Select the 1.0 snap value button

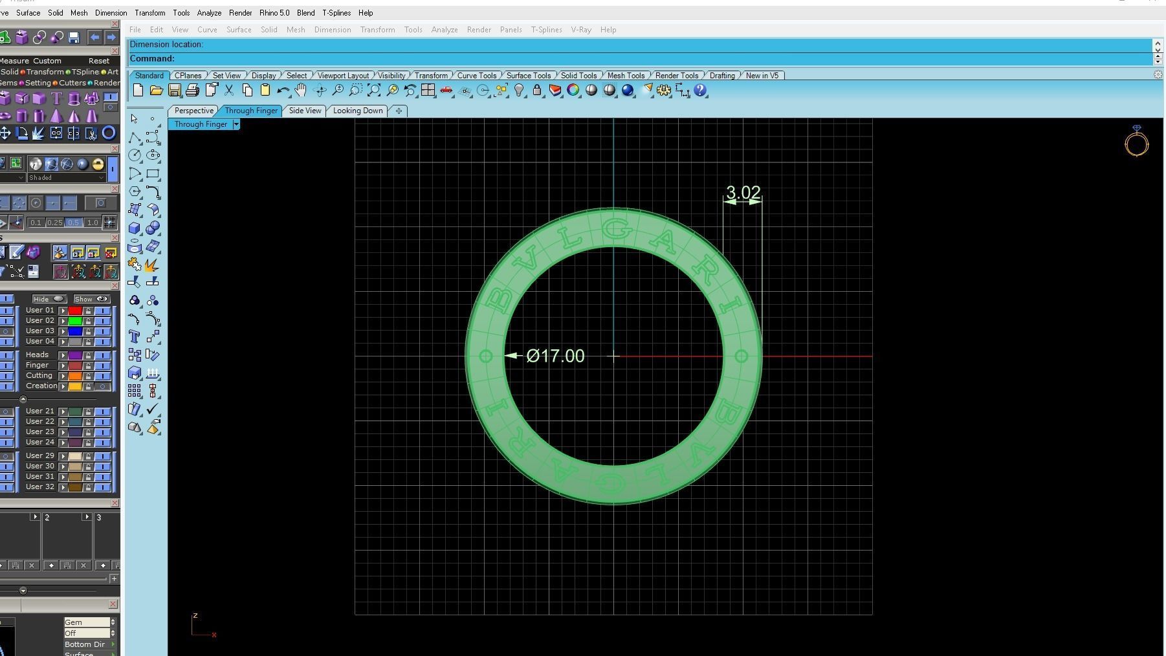click(x=93, y=223)
